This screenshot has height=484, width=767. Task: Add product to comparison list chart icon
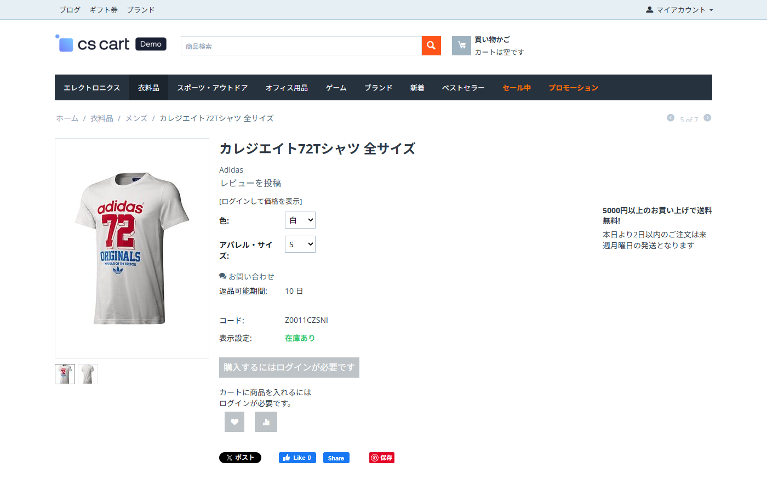click(x=266, y=422)
